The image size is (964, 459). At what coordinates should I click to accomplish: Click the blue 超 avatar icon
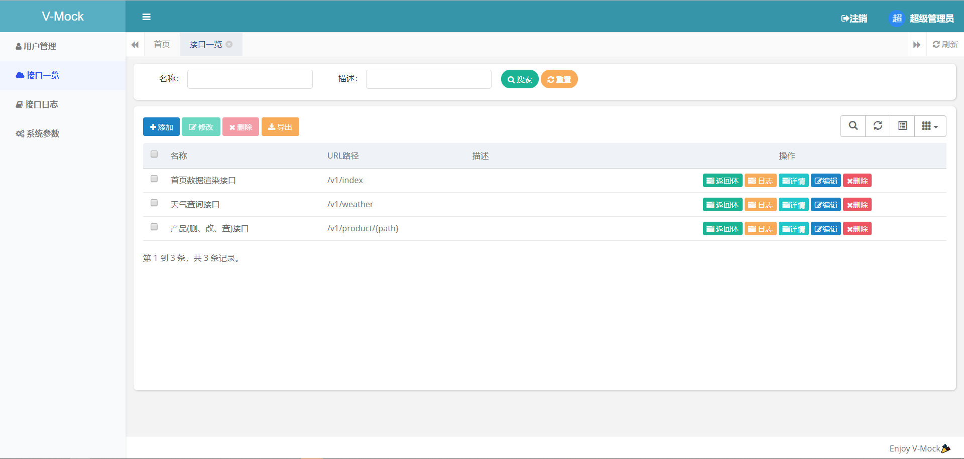(x=897, y=19)
